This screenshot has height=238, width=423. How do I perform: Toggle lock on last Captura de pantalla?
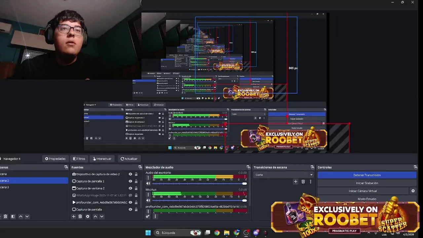(x=136, y=209)
